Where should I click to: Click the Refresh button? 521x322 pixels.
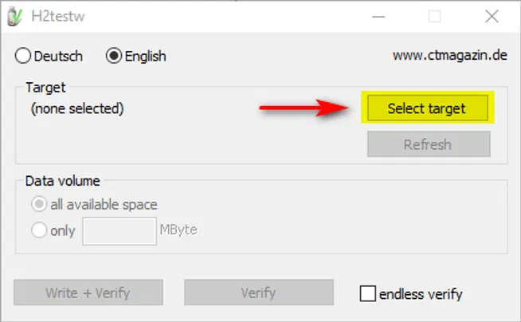click(x=428, y=144)
